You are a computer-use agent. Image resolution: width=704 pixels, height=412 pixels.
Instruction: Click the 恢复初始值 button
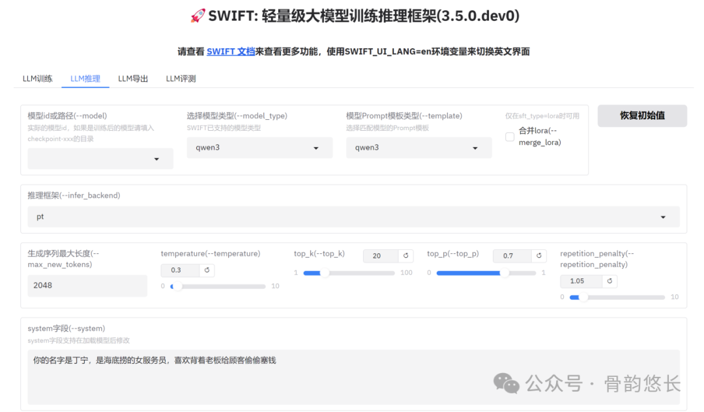coord(642,116)
